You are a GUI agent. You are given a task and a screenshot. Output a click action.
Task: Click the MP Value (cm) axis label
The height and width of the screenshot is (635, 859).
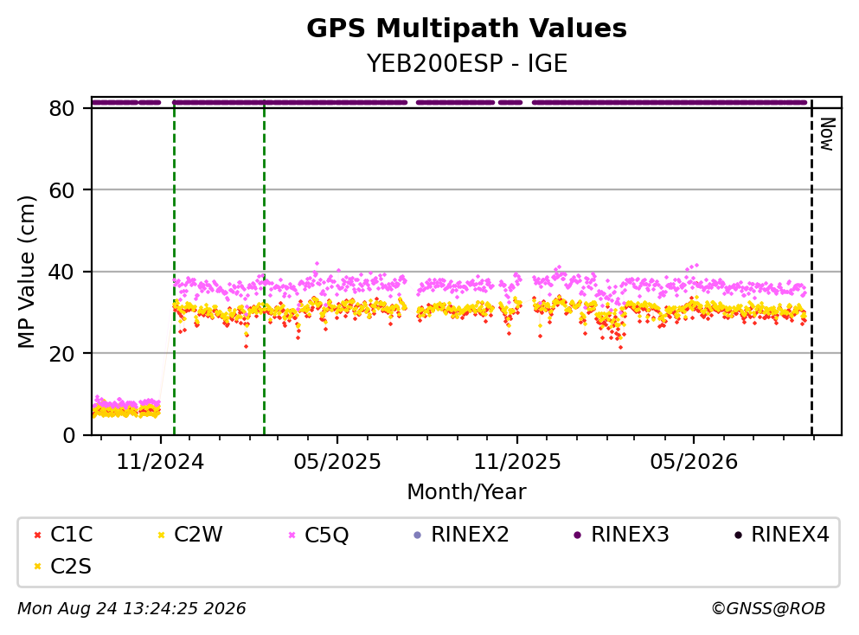26,272
